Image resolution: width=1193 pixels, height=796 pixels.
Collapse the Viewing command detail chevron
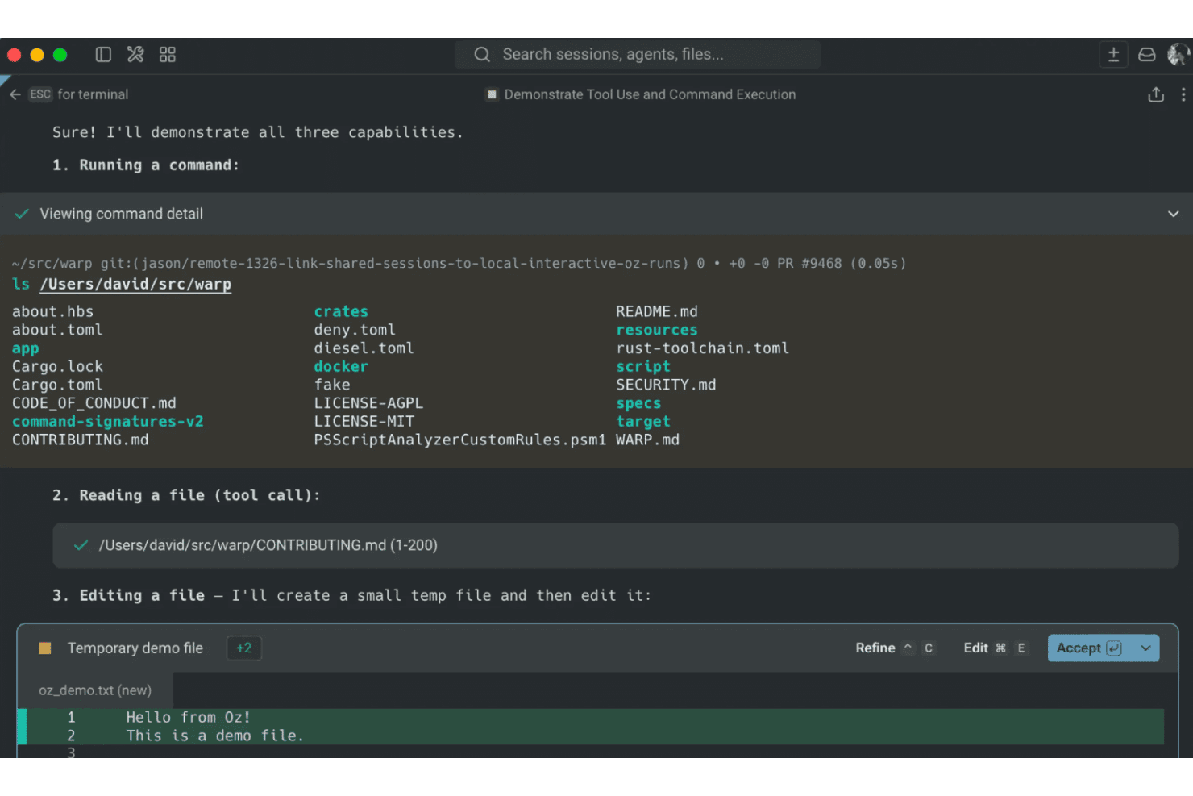coord(1173,214)
